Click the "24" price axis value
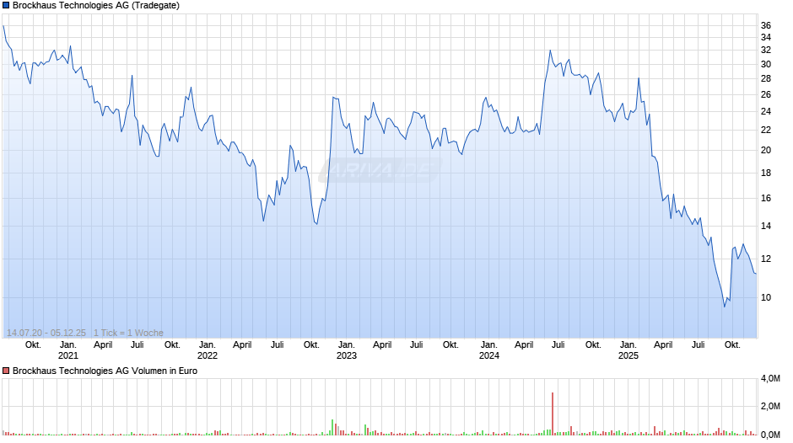Screen dimensions: 793x443 [766, 112]
